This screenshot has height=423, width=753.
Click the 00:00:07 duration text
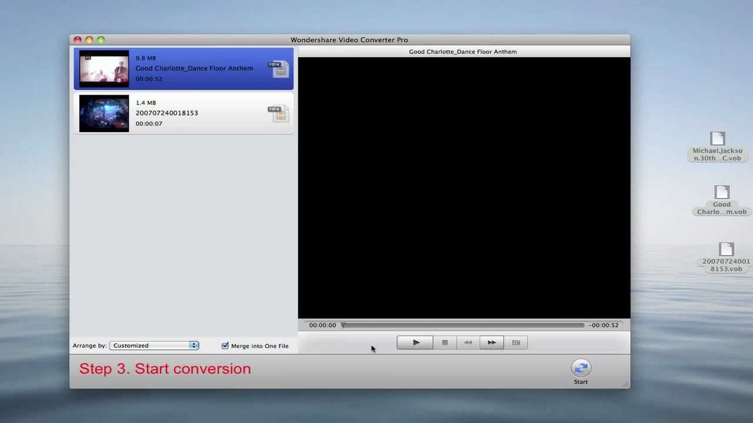pyautogui.click(x=149, y=123)
